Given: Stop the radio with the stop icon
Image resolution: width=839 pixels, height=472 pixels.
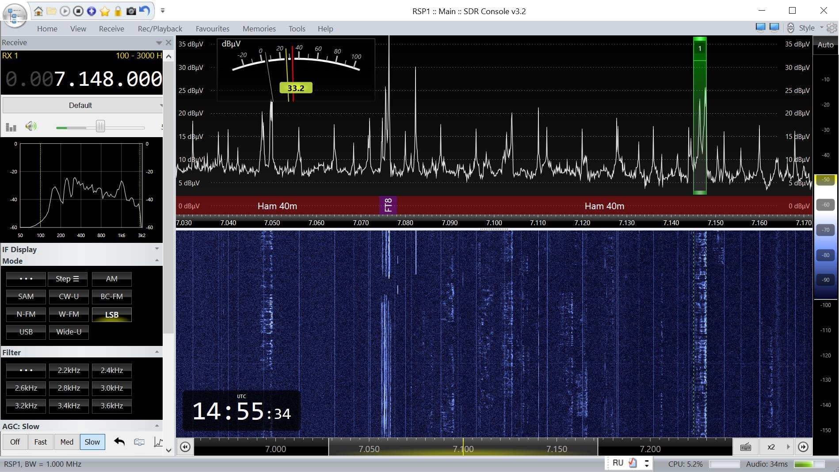Looking at the screenshot, I should coord(78,11).
